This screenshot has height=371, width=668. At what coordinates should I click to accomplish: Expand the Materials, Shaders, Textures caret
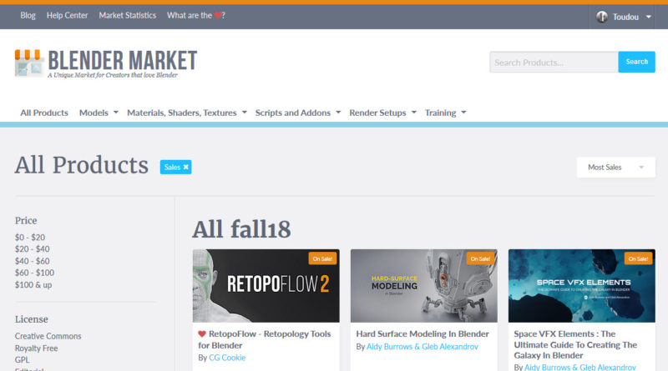tap(244, 113)
